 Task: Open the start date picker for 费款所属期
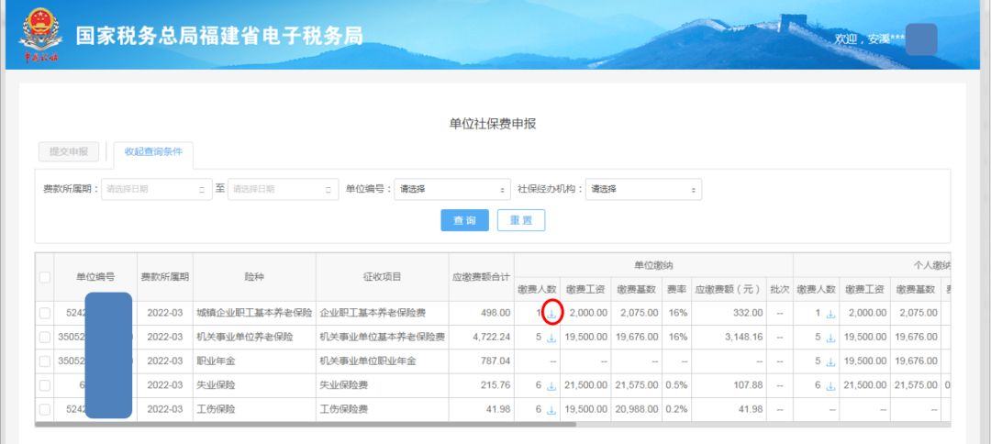(x=157, y=189)
